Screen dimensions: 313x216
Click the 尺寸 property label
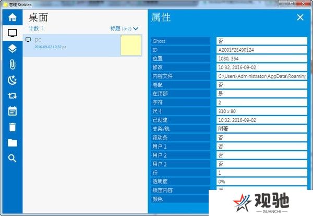[180, 111]
